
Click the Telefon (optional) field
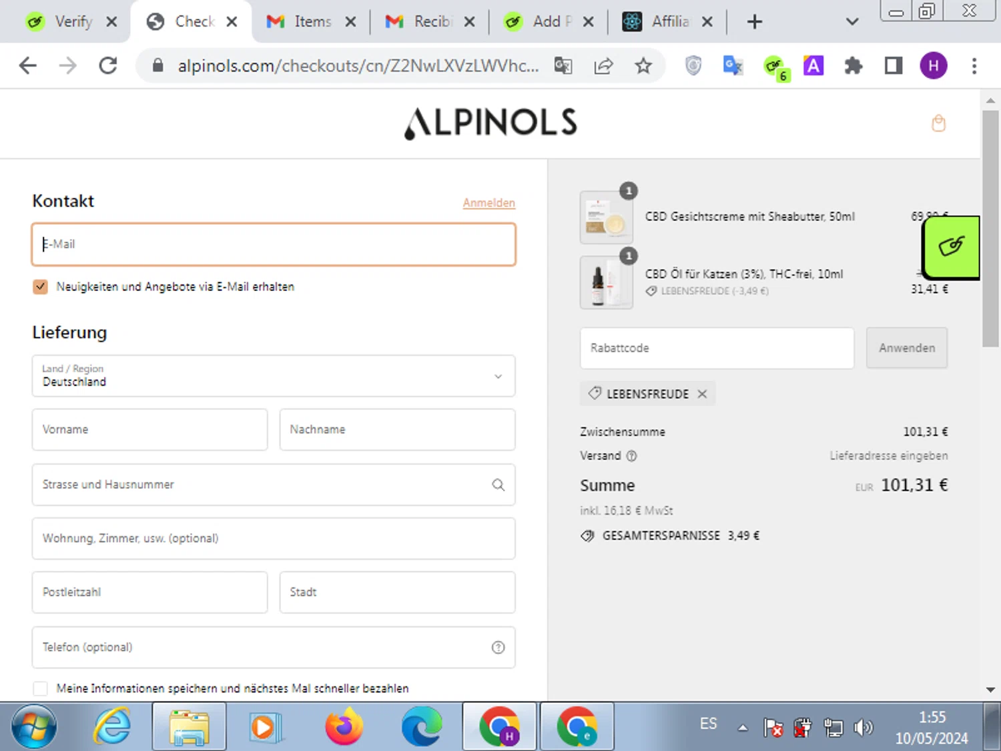(x=274, y=647)
